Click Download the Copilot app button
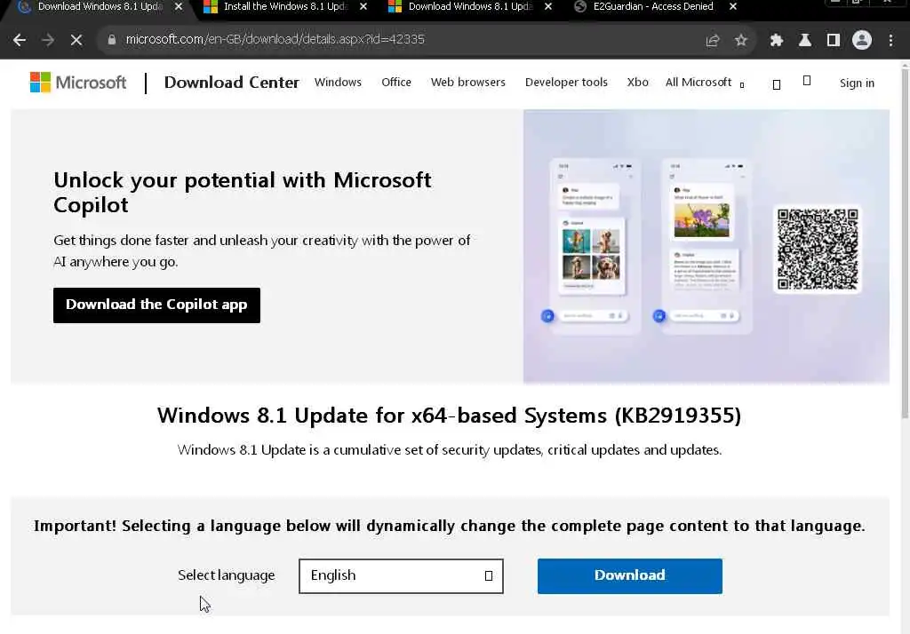Viewport: 910px width, 634px height. click(x=156, y=305)
